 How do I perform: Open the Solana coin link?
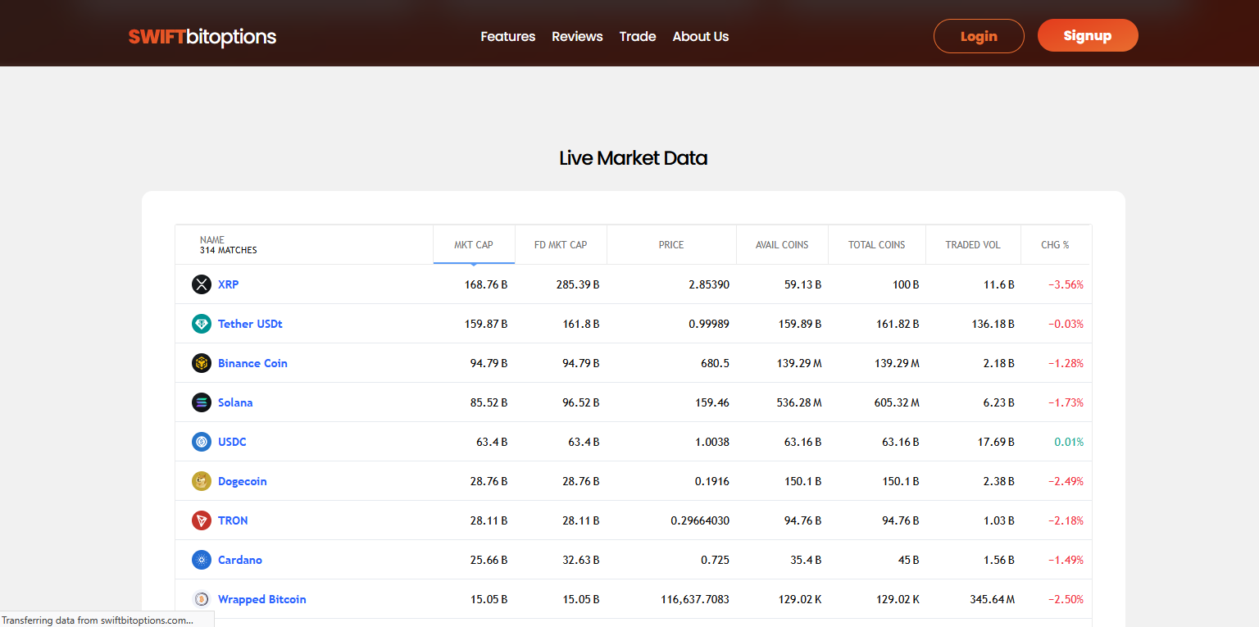pyautogui.click(x=235, y=402)
